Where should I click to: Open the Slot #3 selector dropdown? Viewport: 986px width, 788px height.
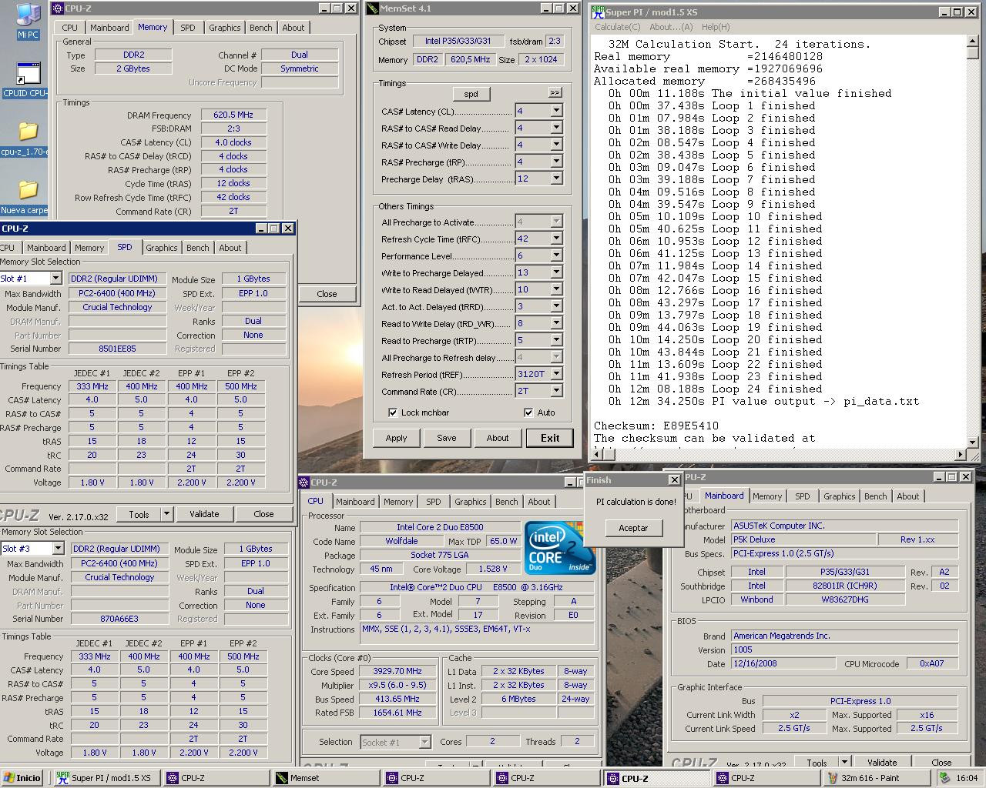(x=58, y=549)
